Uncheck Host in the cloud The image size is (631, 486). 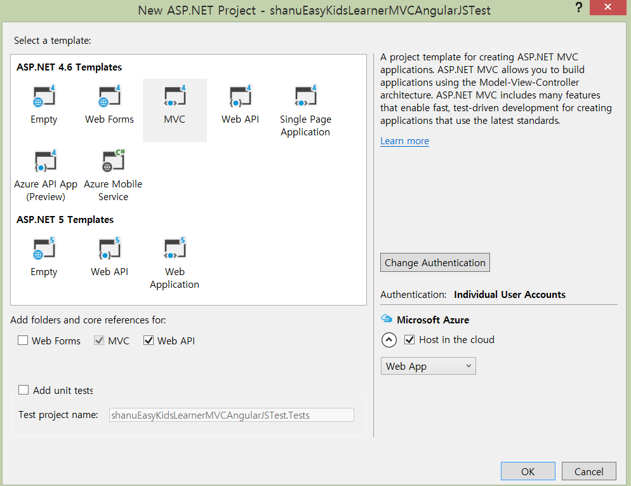pyautogui.click(x=409, y=340)
